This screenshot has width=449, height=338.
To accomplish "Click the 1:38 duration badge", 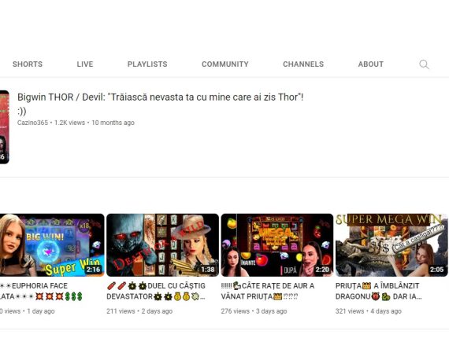I will tap(208, 270).
